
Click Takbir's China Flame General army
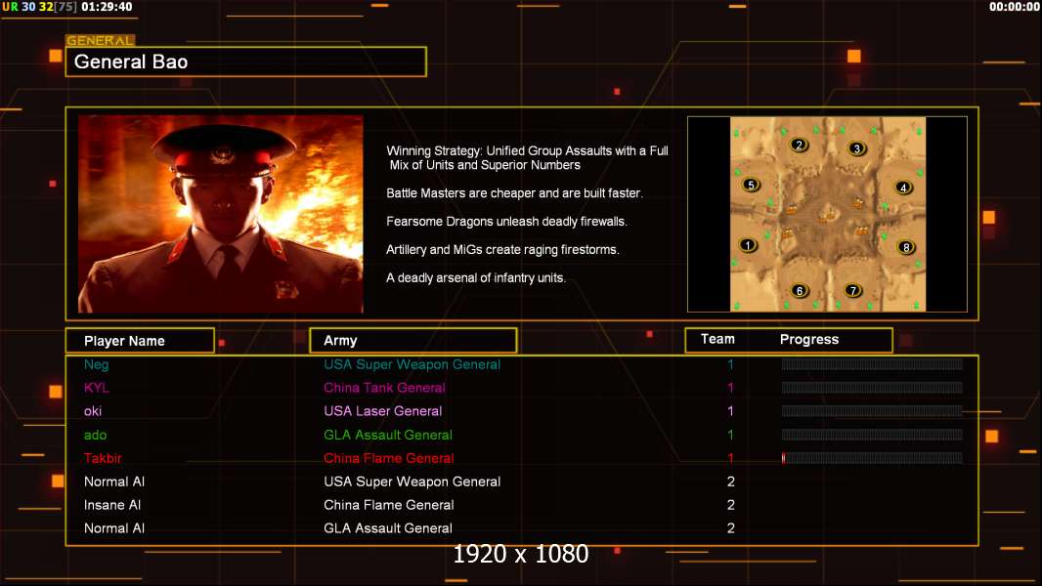pyautogui.click(x=389, y=458)
